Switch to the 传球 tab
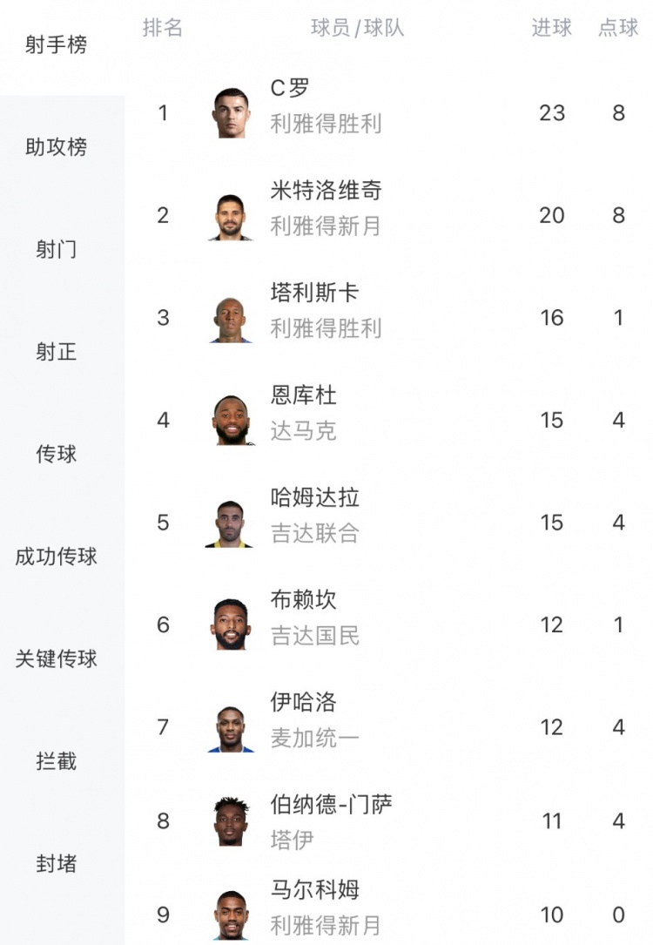 [x=57, y=454]
